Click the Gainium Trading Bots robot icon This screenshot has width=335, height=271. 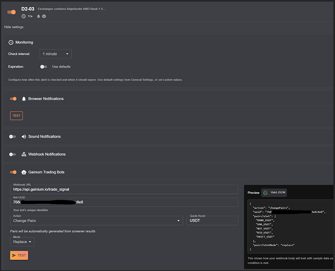pyautogui.click(x=24, y=172)
